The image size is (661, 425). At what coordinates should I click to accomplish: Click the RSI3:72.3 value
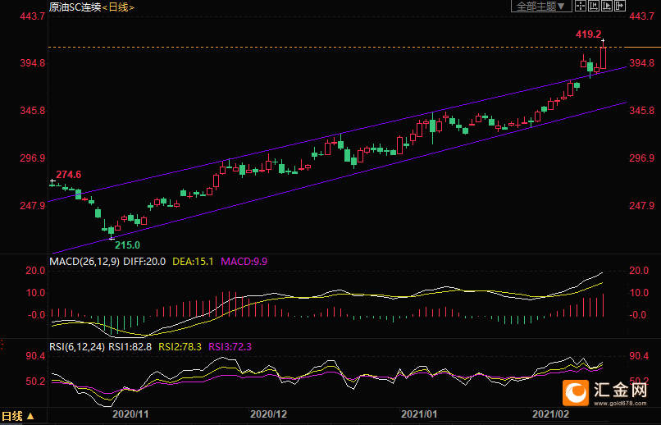(230, 347)
